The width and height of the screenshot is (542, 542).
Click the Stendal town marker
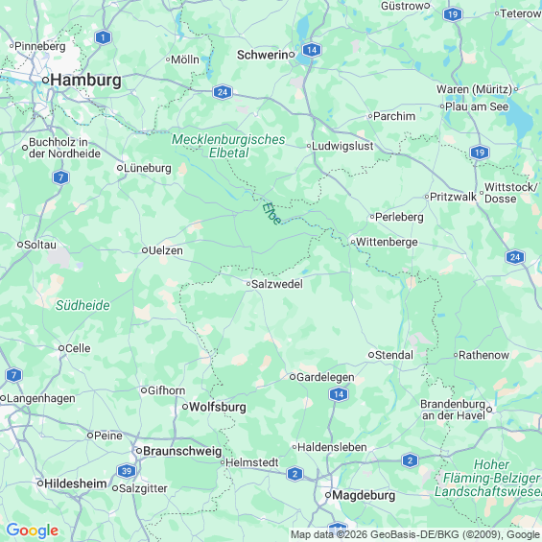[371, 355]
